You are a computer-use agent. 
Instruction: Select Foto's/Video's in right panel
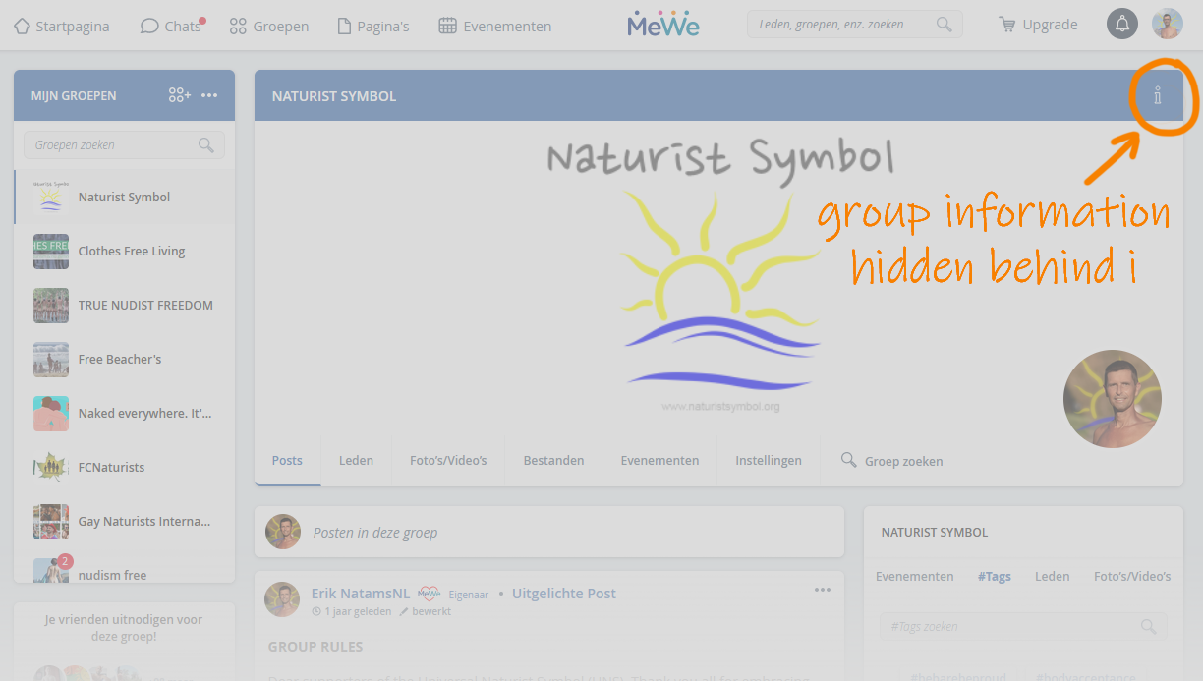(1132, 577)
